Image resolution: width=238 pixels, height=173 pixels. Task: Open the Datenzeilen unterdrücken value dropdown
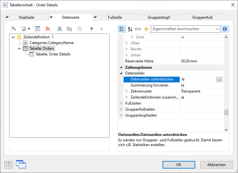[219, 80]
